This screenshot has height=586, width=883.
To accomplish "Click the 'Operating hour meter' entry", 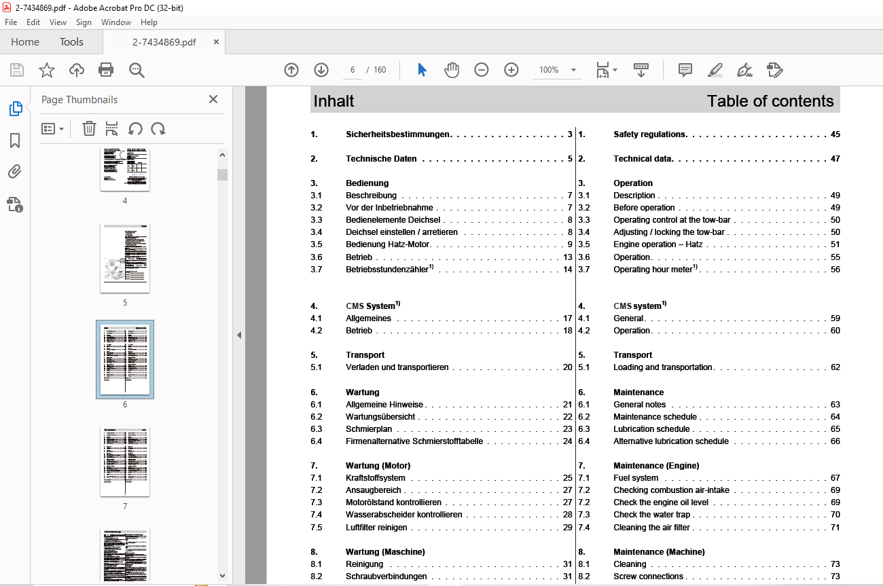I will (x=655, y=269).
